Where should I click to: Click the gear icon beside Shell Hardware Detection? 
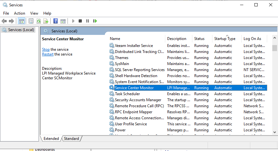111,75
